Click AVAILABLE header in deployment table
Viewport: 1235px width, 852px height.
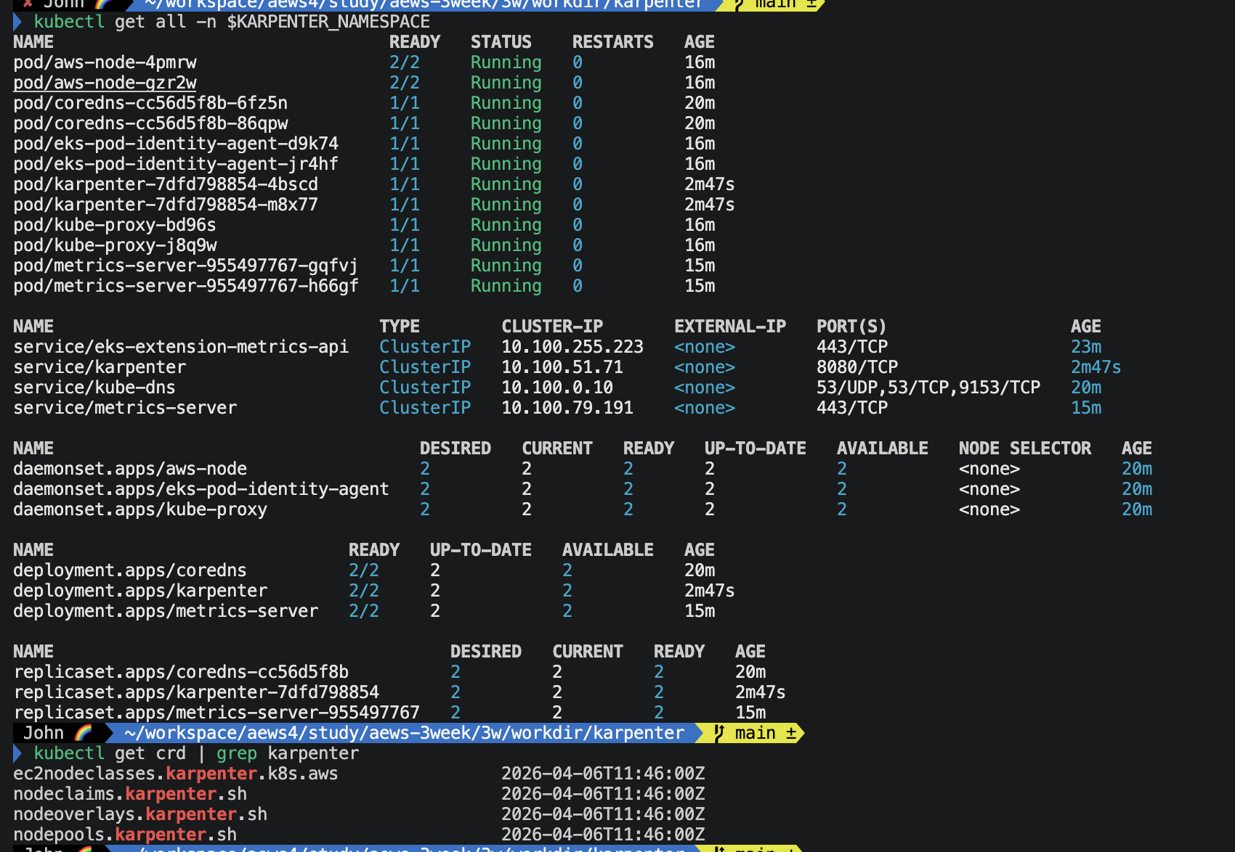coord(608,550)
